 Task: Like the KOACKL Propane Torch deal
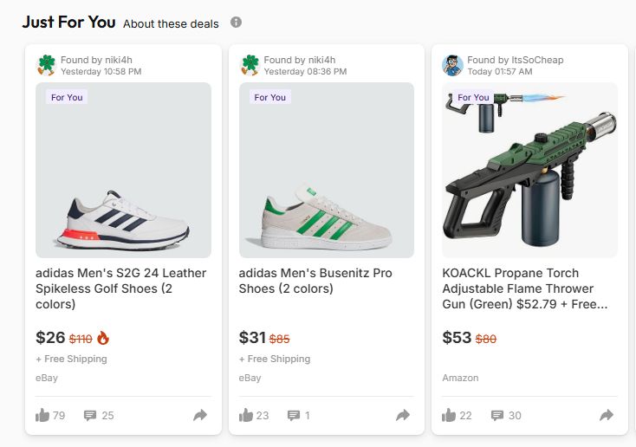[449, 416]
